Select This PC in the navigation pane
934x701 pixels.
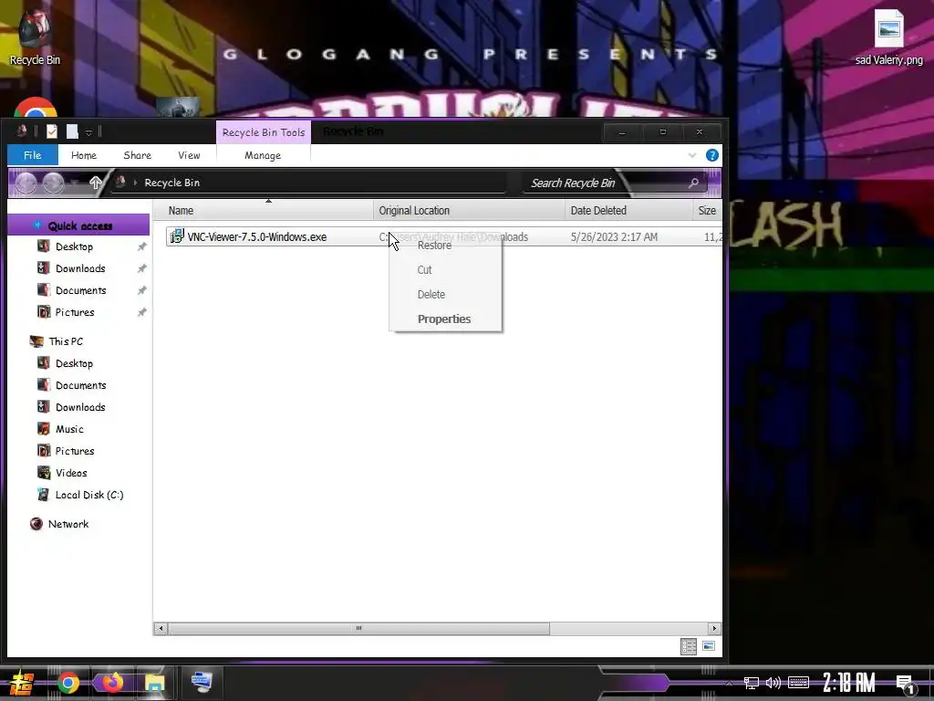coord(66,341)
